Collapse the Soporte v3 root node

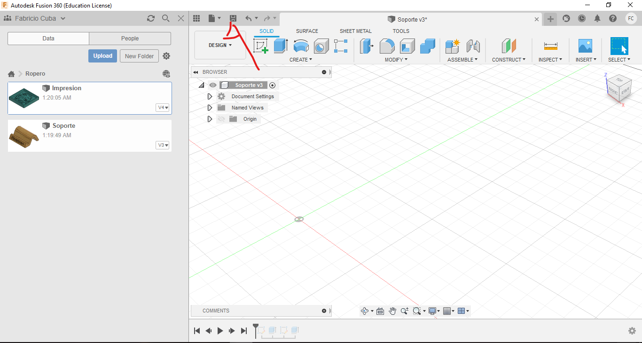tap(202, 85)
